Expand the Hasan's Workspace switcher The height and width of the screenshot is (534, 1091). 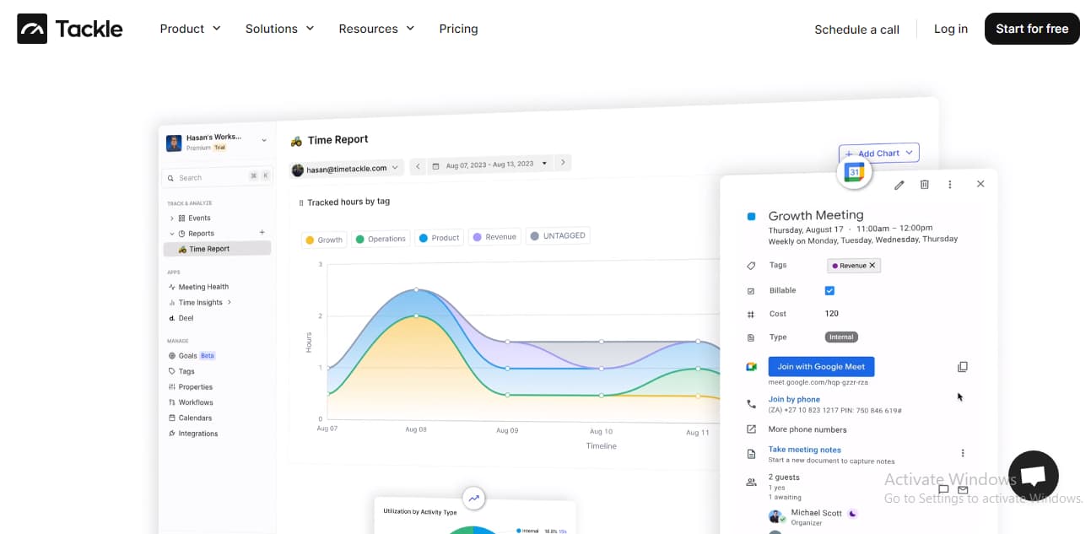(264, 141)
